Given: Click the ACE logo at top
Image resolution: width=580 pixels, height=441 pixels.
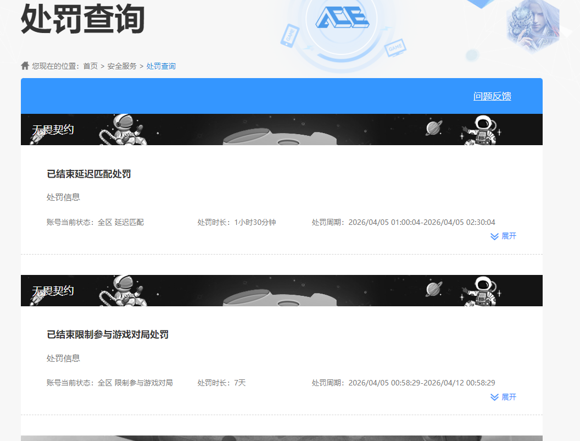Looking at the screenshot, I should pos(342,17).
